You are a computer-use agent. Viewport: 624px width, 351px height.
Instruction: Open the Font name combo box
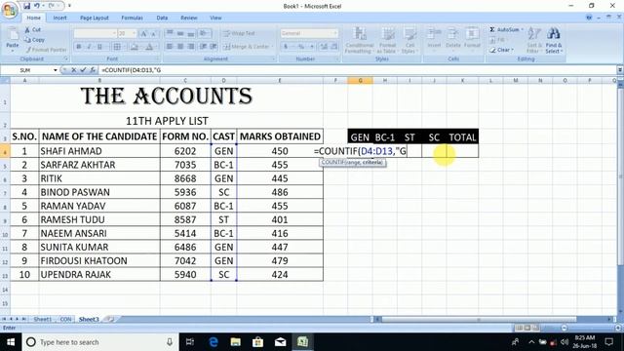click(x=96, y=33)
